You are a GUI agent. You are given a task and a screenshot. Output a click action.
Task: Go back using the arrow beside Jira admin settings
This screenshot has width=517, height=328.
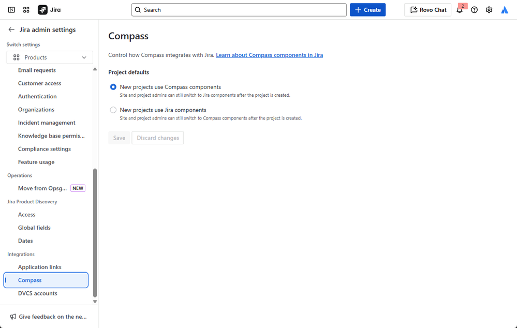11,29
